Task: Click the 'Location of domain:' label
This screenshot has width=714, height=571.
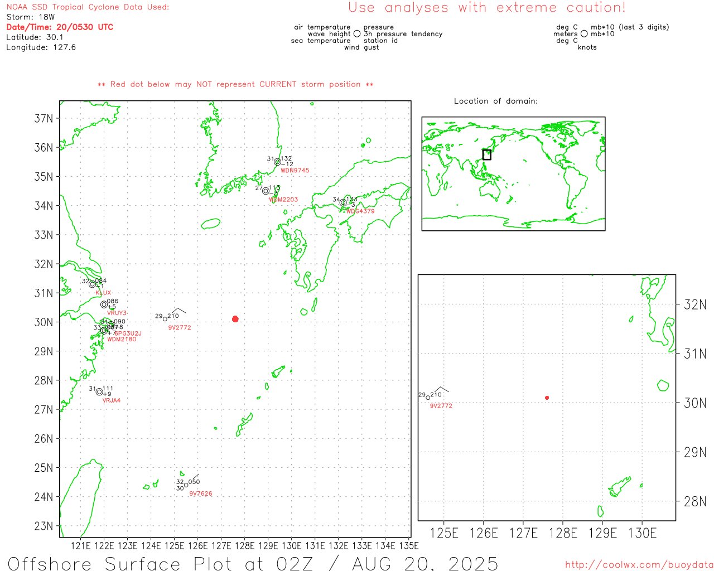Action: (496, 101)
